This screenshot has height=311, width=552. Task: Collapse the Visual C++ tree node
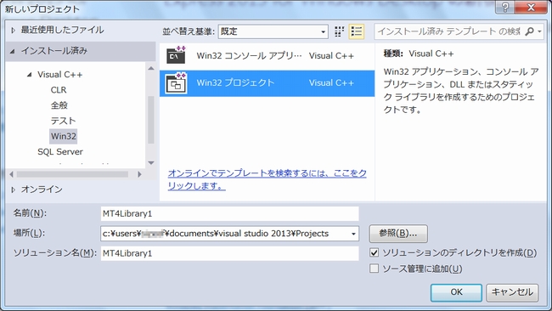[x=30, y=75]
